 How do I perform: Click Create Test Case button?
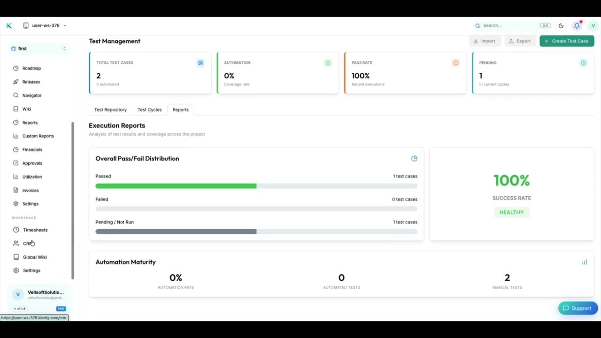click(x=567, y=41)
